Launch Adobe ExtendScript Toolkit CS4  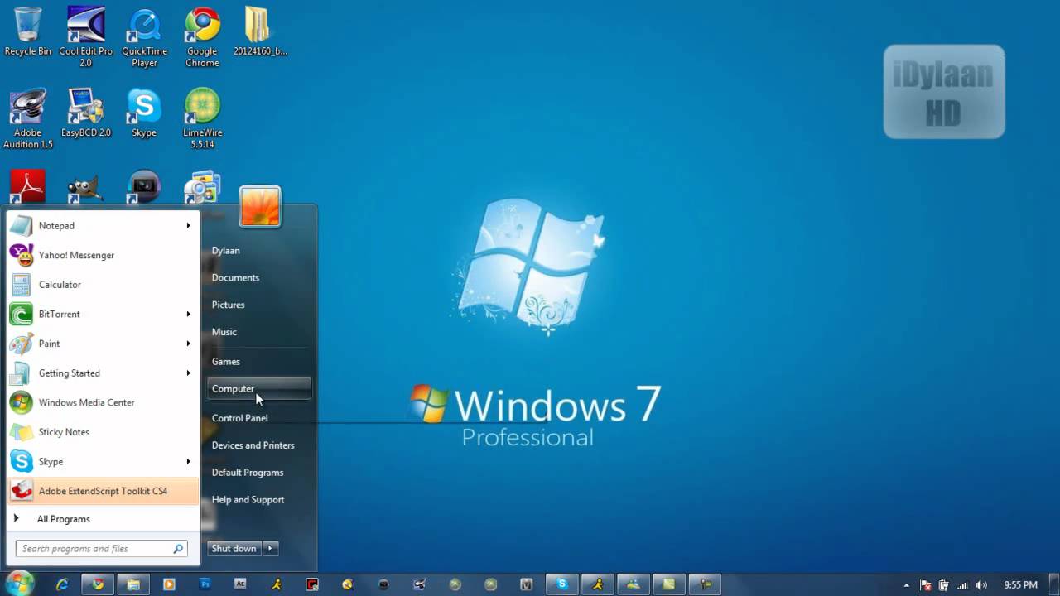[x=103, y=491]
